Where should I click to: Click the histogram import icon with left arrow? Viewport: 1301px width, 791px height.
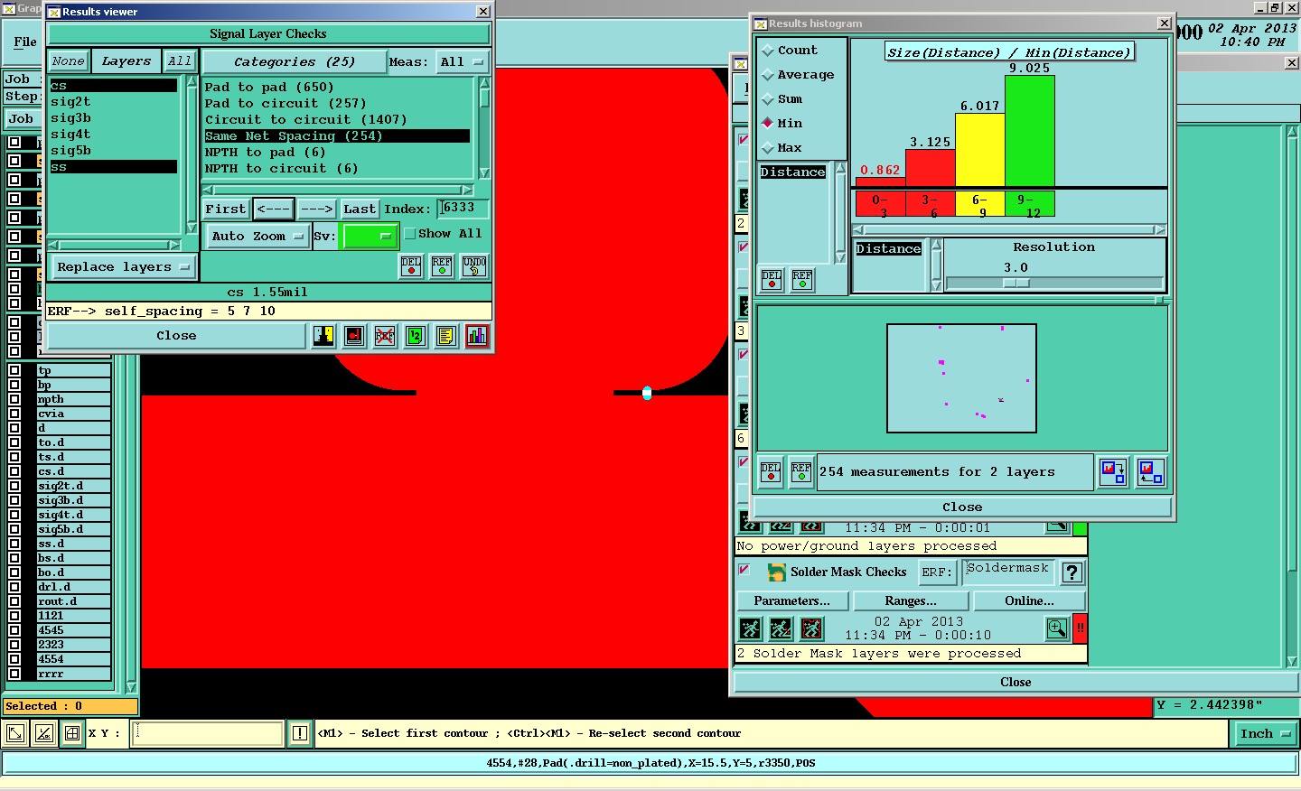click(x=1150, y=472)
